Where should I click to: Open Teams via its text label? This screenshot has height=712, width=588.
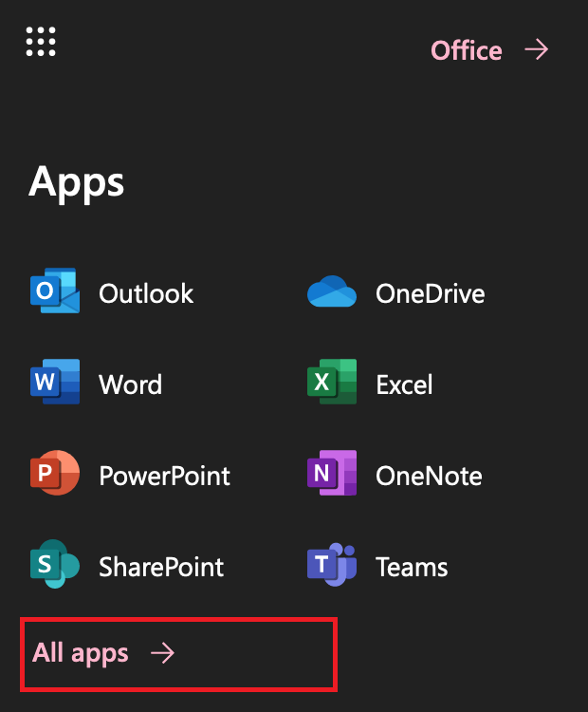coord(412,567)
